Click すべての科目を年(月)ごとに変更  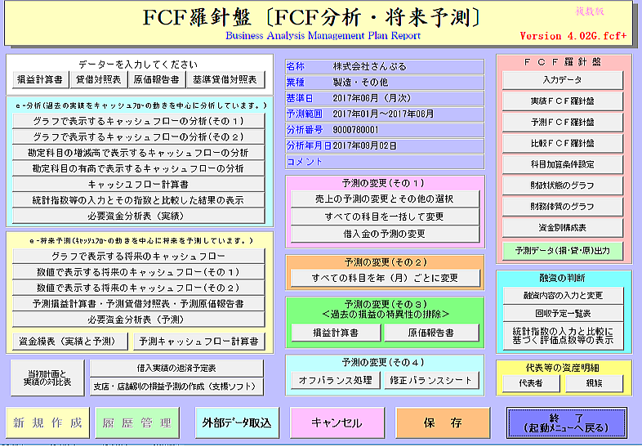(x=385, y=278)
